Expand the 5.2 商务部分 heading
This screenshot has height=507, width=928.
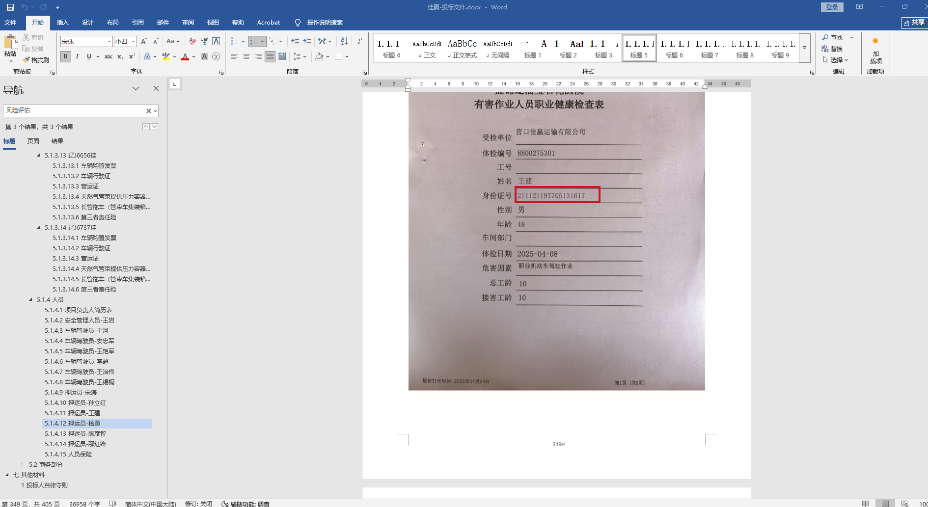[x=23, y=464]
